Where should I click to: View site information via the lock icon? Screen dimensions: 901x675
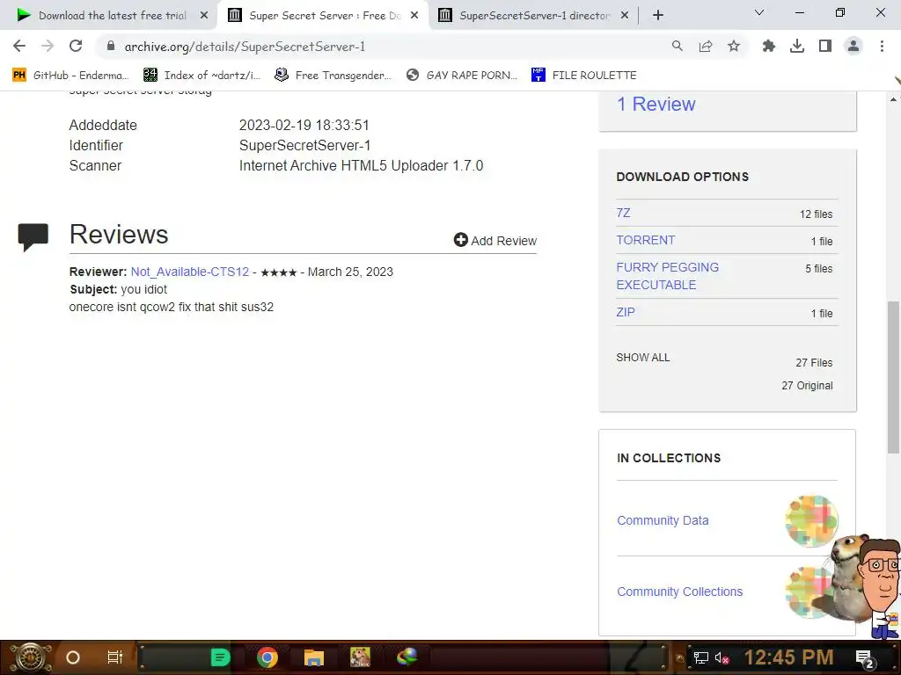[x=111, y=46]
